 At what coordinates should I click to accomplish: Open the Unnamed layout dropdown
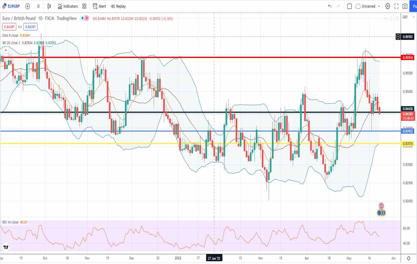tap(368, 6)
